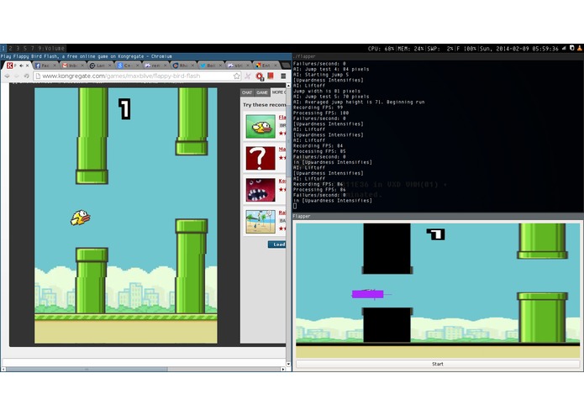
Task: Click the browser horizontal scrollbar left arrow
Action: (x=3, y=370)
